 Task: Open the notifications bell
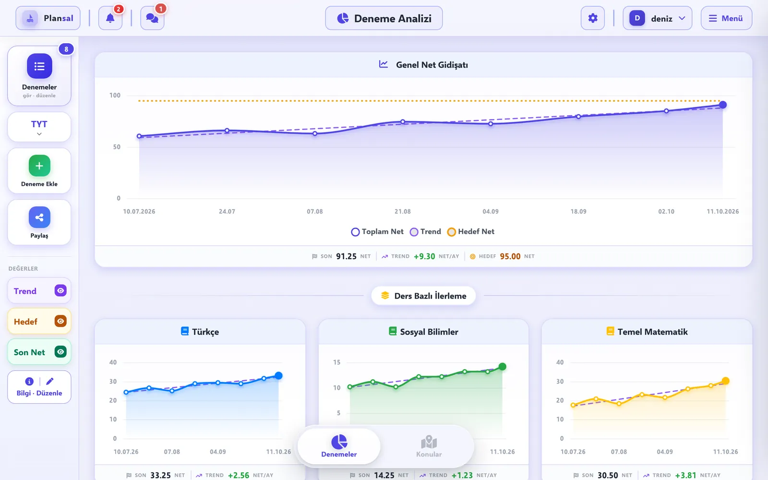point(110,18)
